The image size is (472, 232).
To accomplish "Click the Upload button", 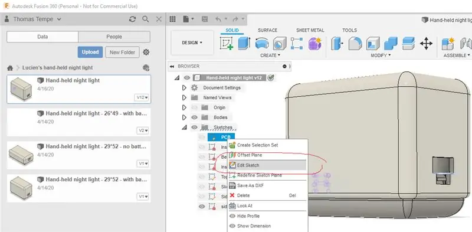I will 90,52.
